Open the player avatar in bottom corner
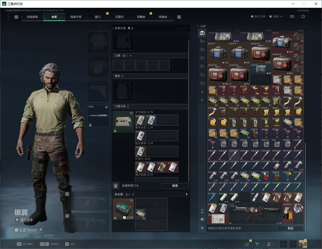The image size is (322, 249). pyautogui.click(x=303, y=244)
